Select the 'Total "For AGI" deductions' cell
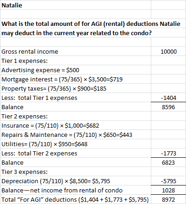 point(75,199)
